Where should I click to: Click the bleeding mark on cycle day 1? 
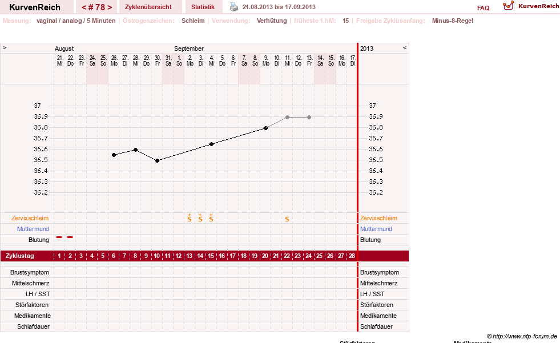point(59,237)
